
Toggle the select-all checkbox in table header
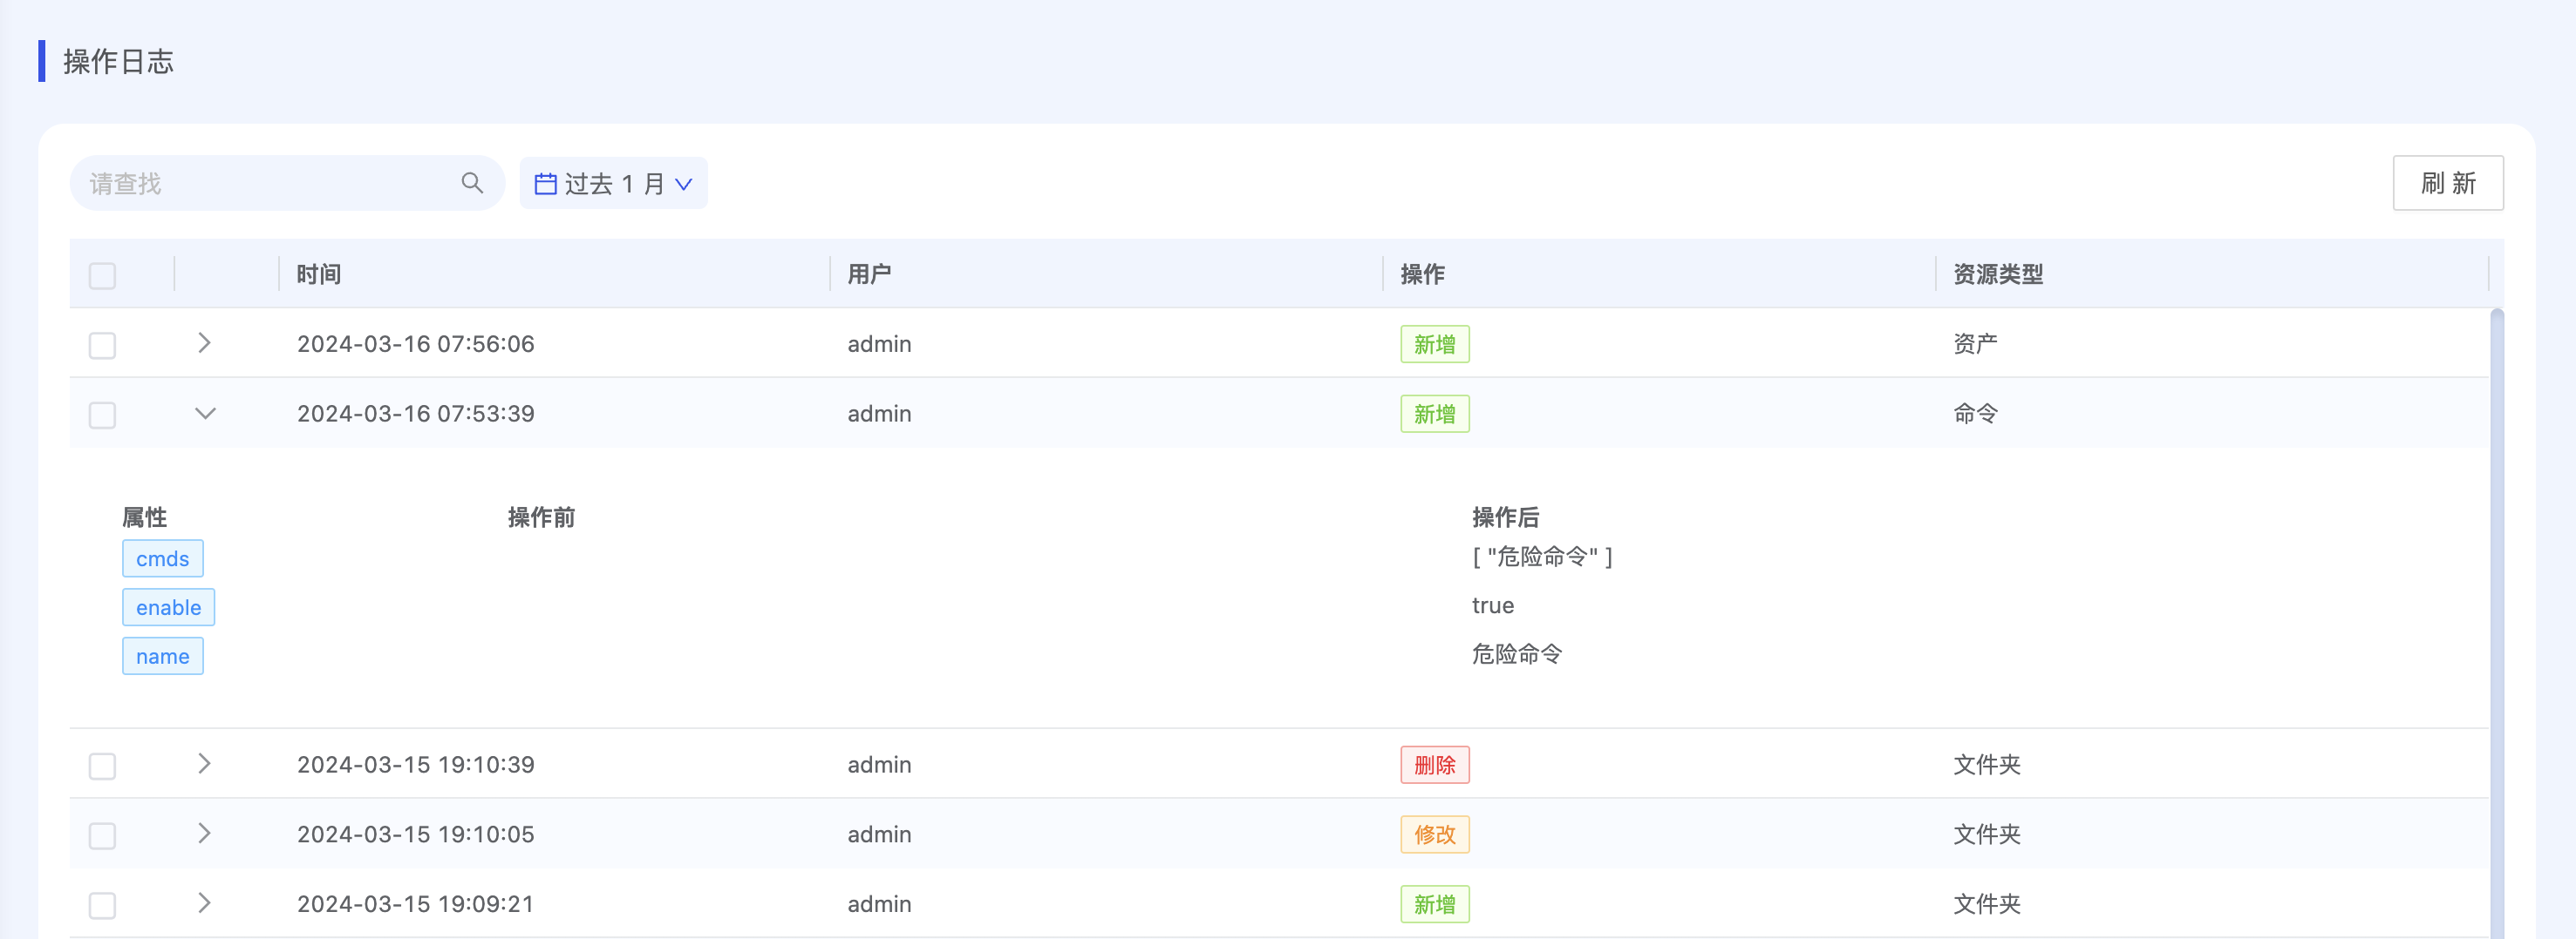(x=102, y=274)
